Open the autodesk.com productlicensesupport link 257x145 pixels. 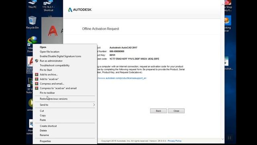pyautogui.click(x=122, y=78)
